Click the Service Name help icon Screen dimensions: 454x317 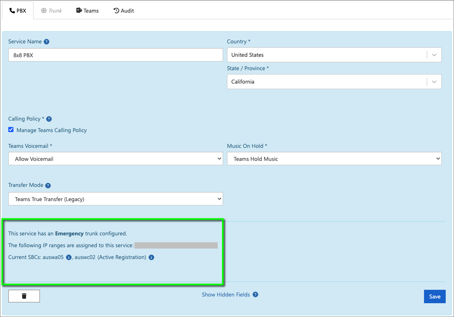tap(46, 42)
